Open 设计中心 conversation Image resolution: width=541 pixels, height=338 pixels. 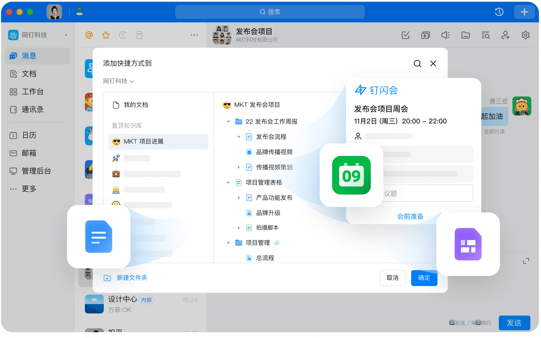[142, 304]
